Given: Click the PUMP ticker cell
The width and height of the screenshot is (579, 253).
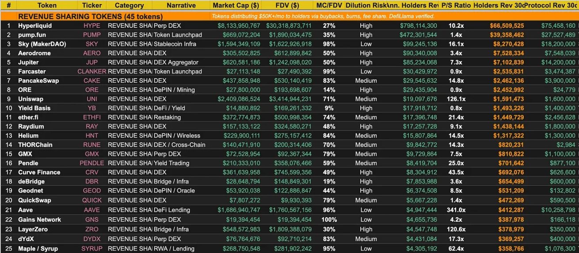Looking at the screenshot, I should [92, 35].
